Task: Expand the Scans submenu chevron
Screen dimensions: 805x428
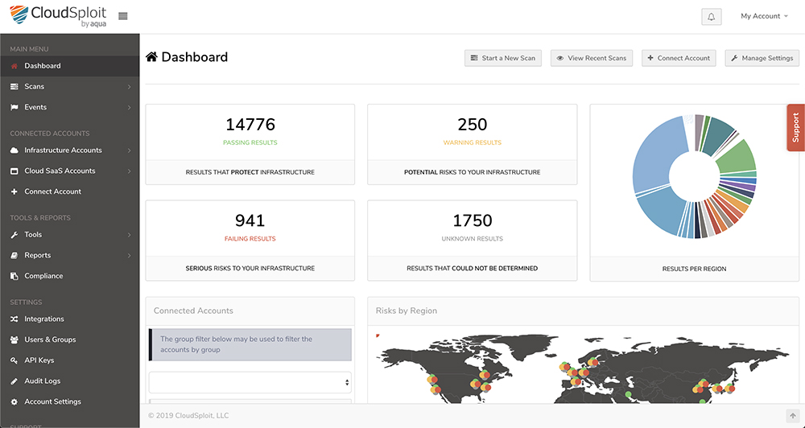Action: (129, 87)
